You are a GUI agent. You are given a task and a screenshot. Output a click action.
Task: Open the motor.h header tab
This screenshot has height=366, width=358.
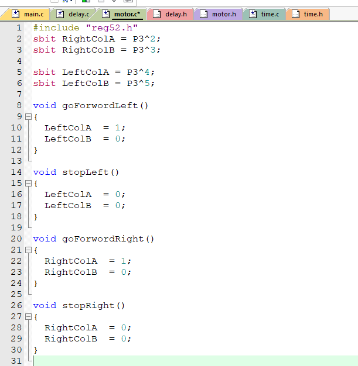218,14
